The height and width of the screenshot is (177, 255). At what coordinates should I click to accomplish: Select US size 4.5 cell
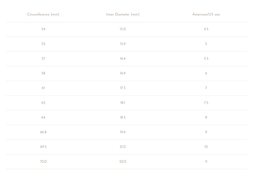[206, 29]
